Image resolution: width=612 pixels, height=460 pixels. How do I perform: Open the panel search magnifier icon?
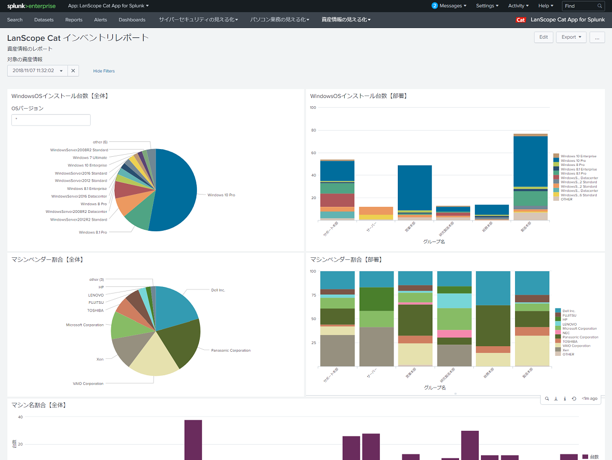click(x=547, y=399)
